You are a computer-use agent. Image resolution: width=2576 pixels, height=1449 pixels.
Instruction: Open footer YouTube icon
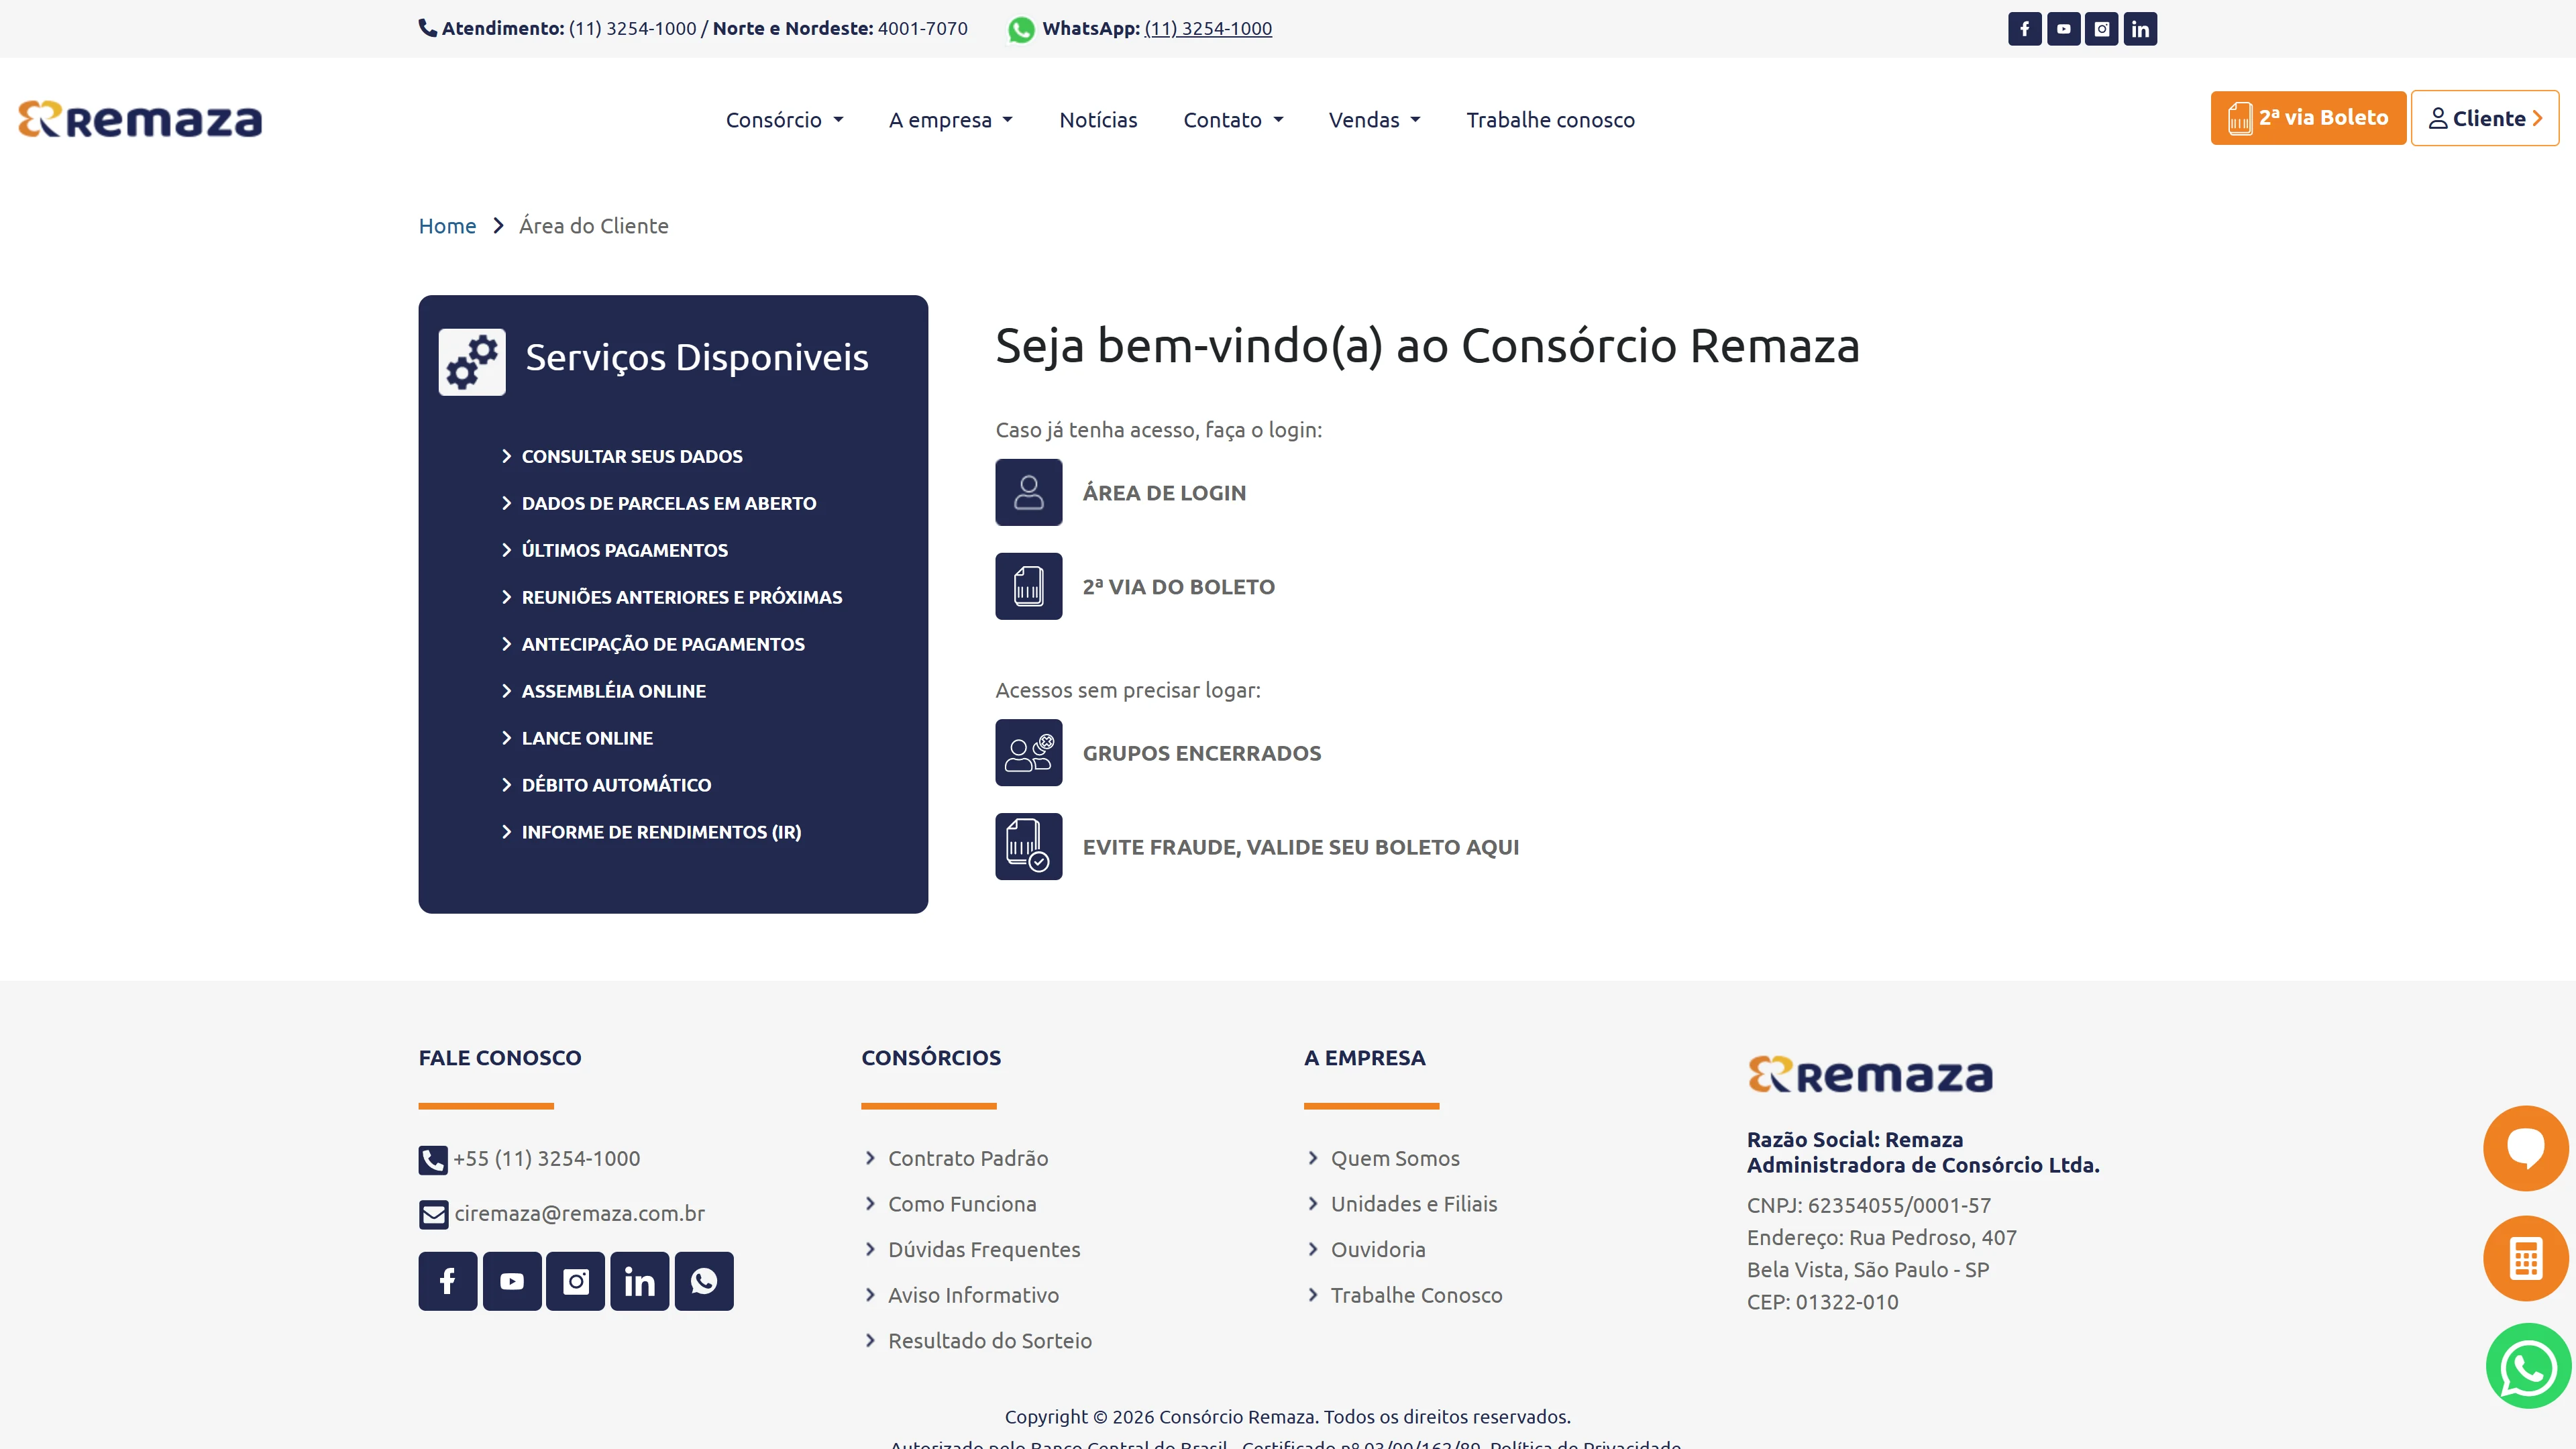[x=512, y=1281]
